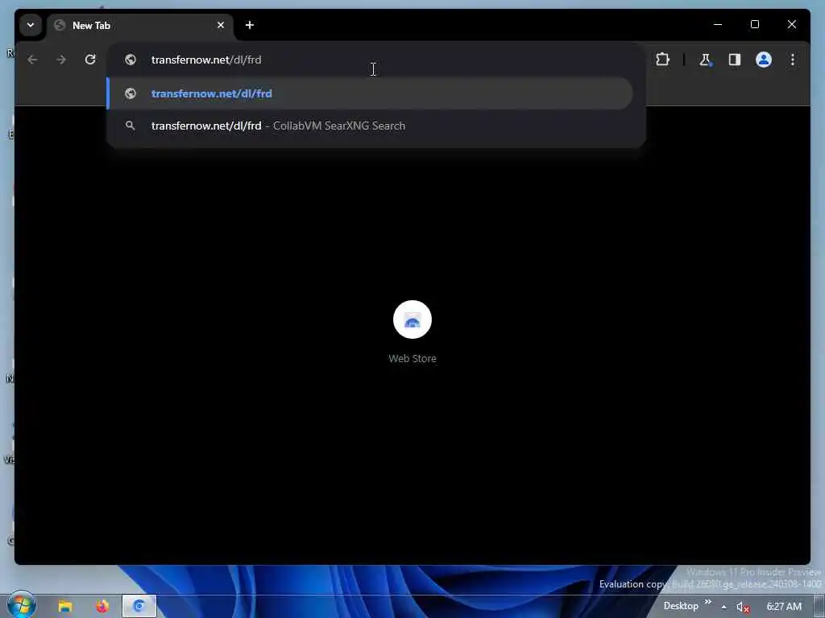Image resolution: width=825 pixels, height=618 pixels.
Task: Open the Start menu orb
Action: pyautogui.click(x=22, y=605)
